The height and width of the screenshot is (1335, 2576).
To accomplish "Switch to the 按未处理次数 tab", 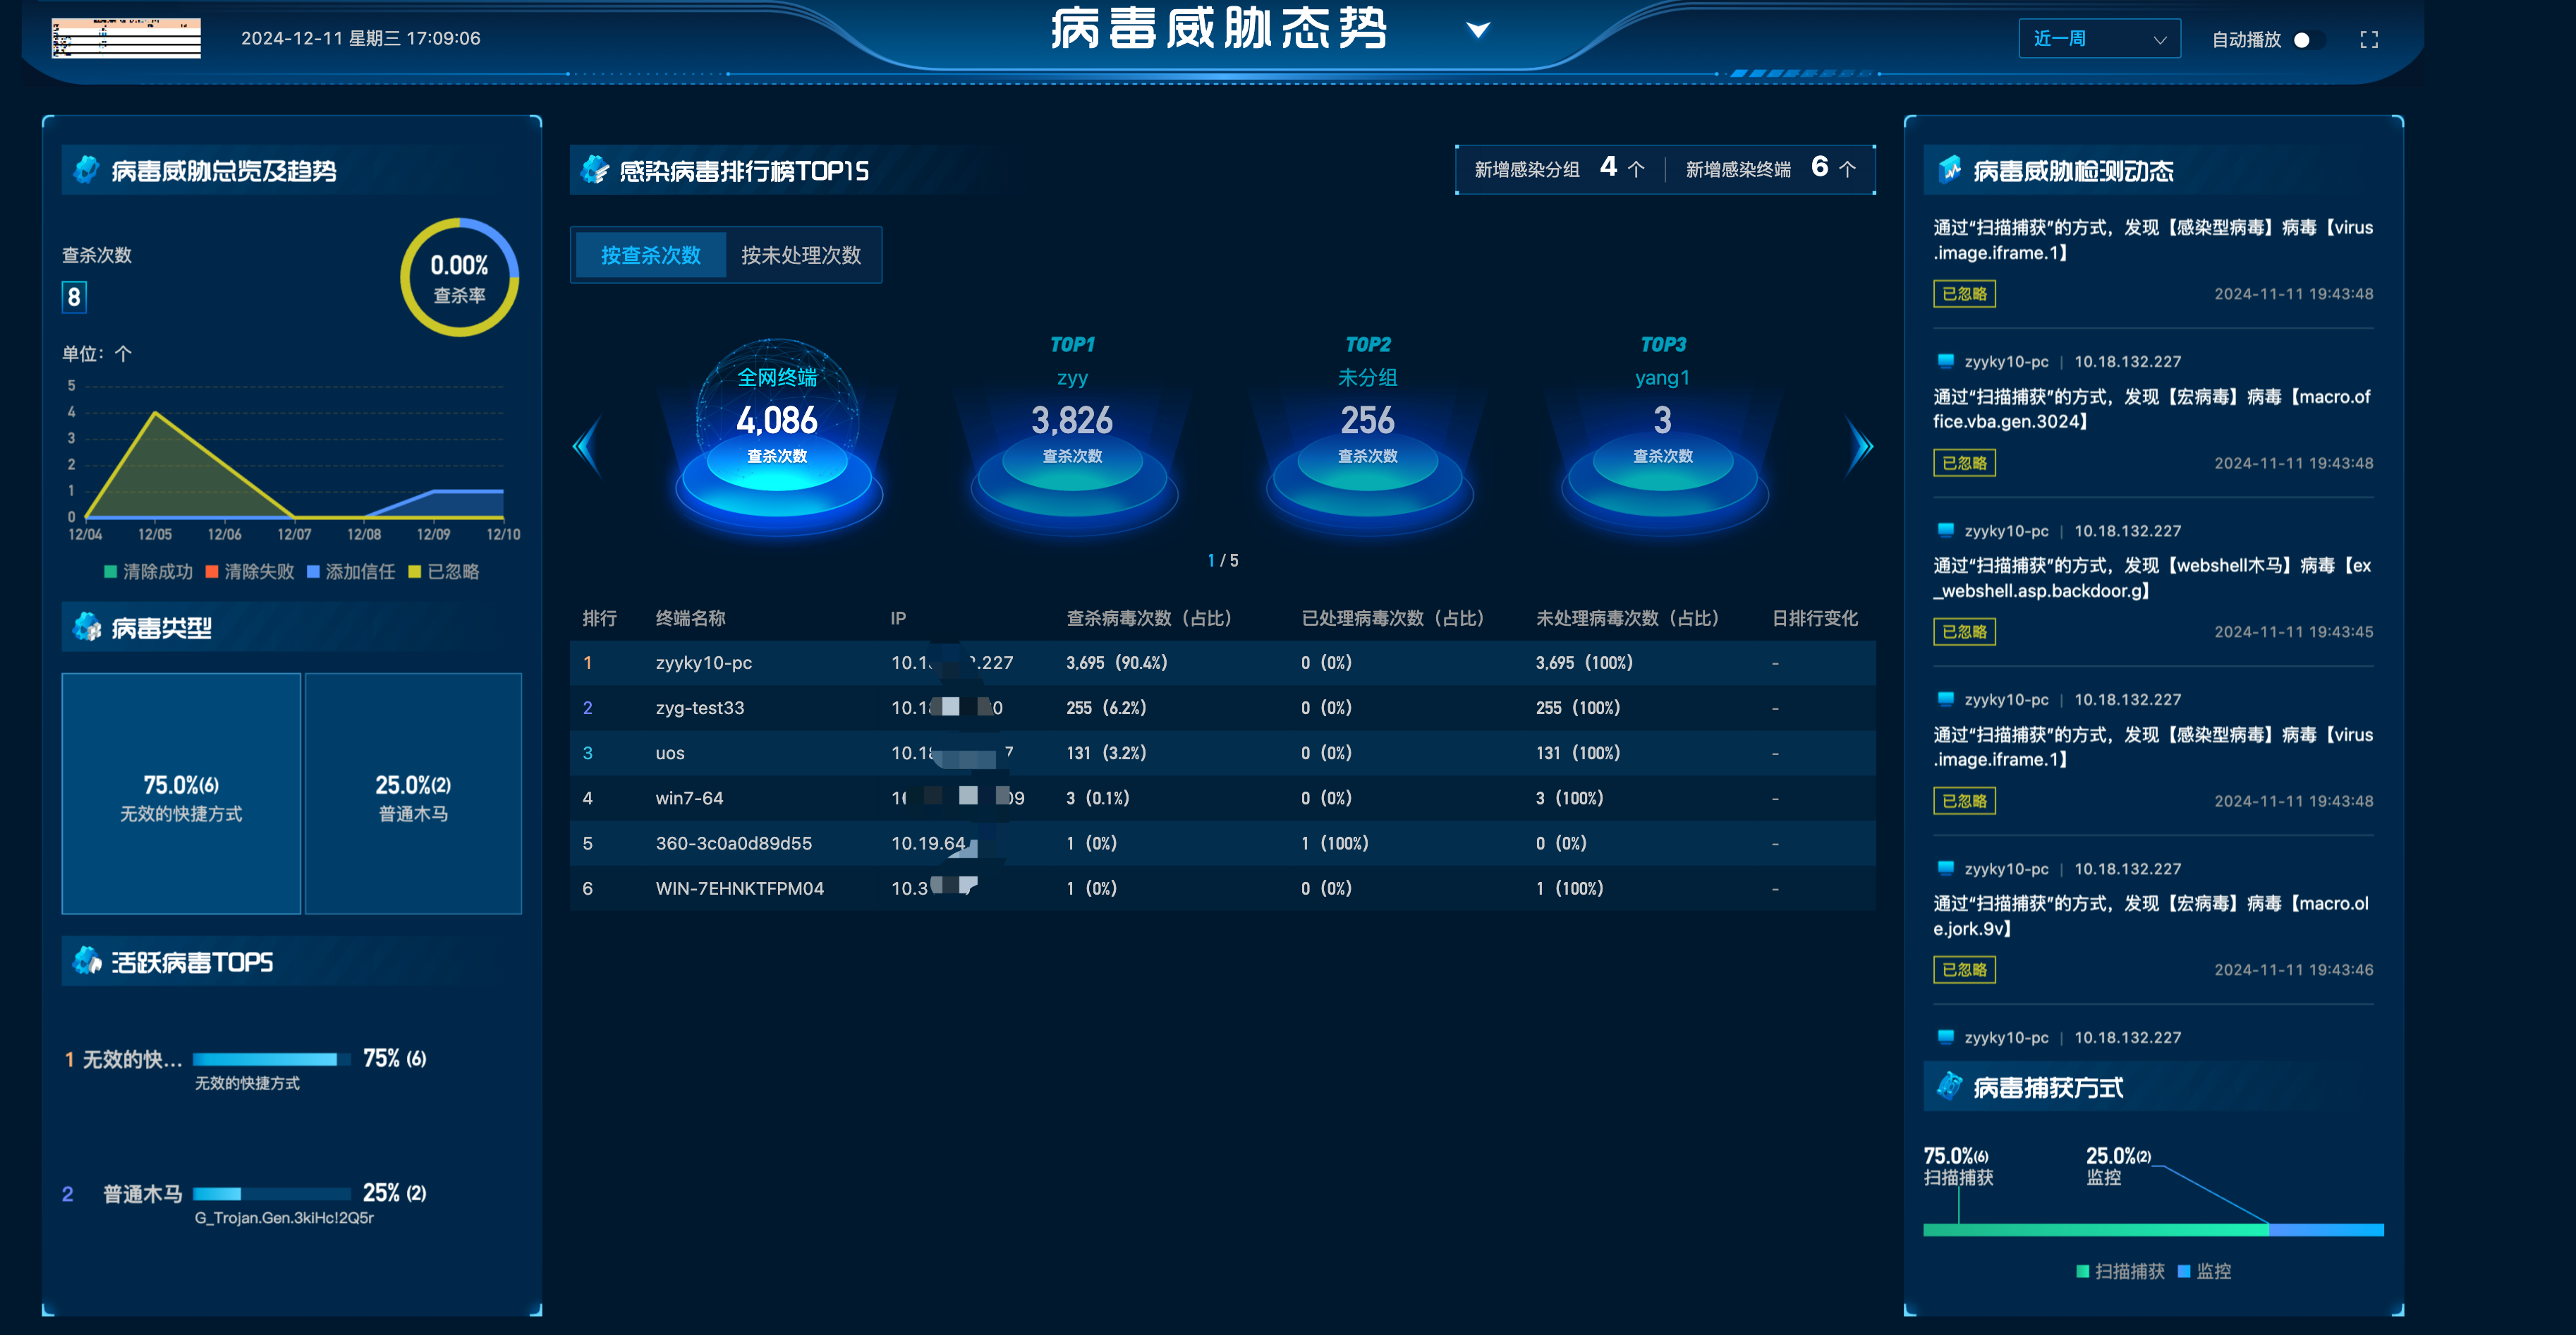I will pyautogui.click(x=800, y=255).
